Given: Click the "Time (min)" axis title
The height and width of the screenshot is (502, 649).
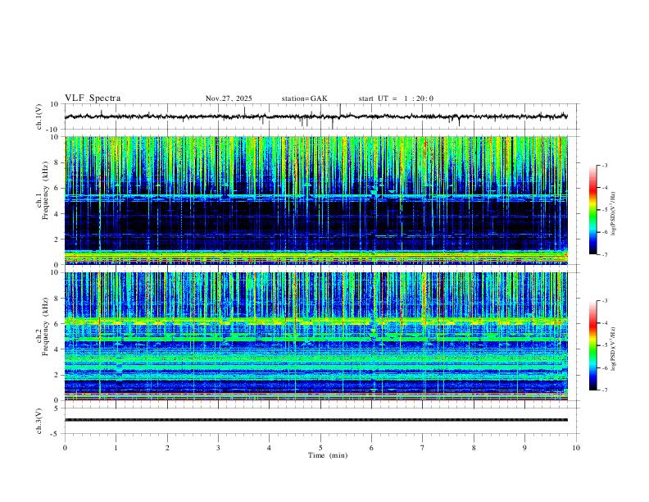Looking at the screenshot, I should pyautogui.click(x=328, y=455).
